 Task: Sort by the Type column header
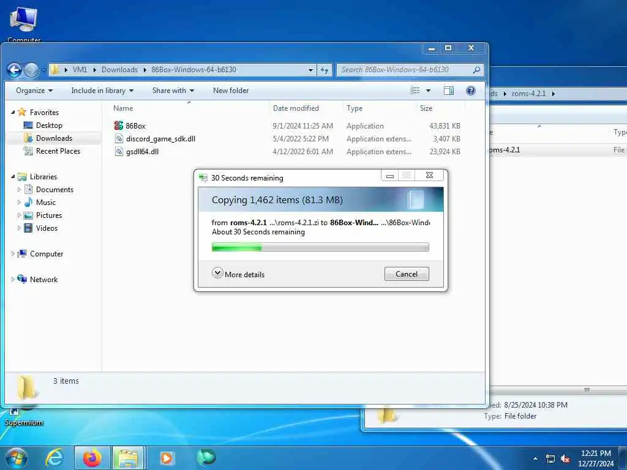(x=355, y=108)
